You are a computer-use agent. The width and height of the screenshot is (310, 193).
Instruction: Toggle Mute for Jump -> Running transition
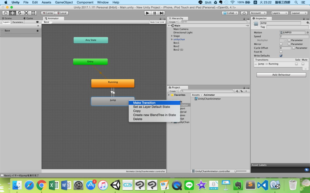point(303,64)
